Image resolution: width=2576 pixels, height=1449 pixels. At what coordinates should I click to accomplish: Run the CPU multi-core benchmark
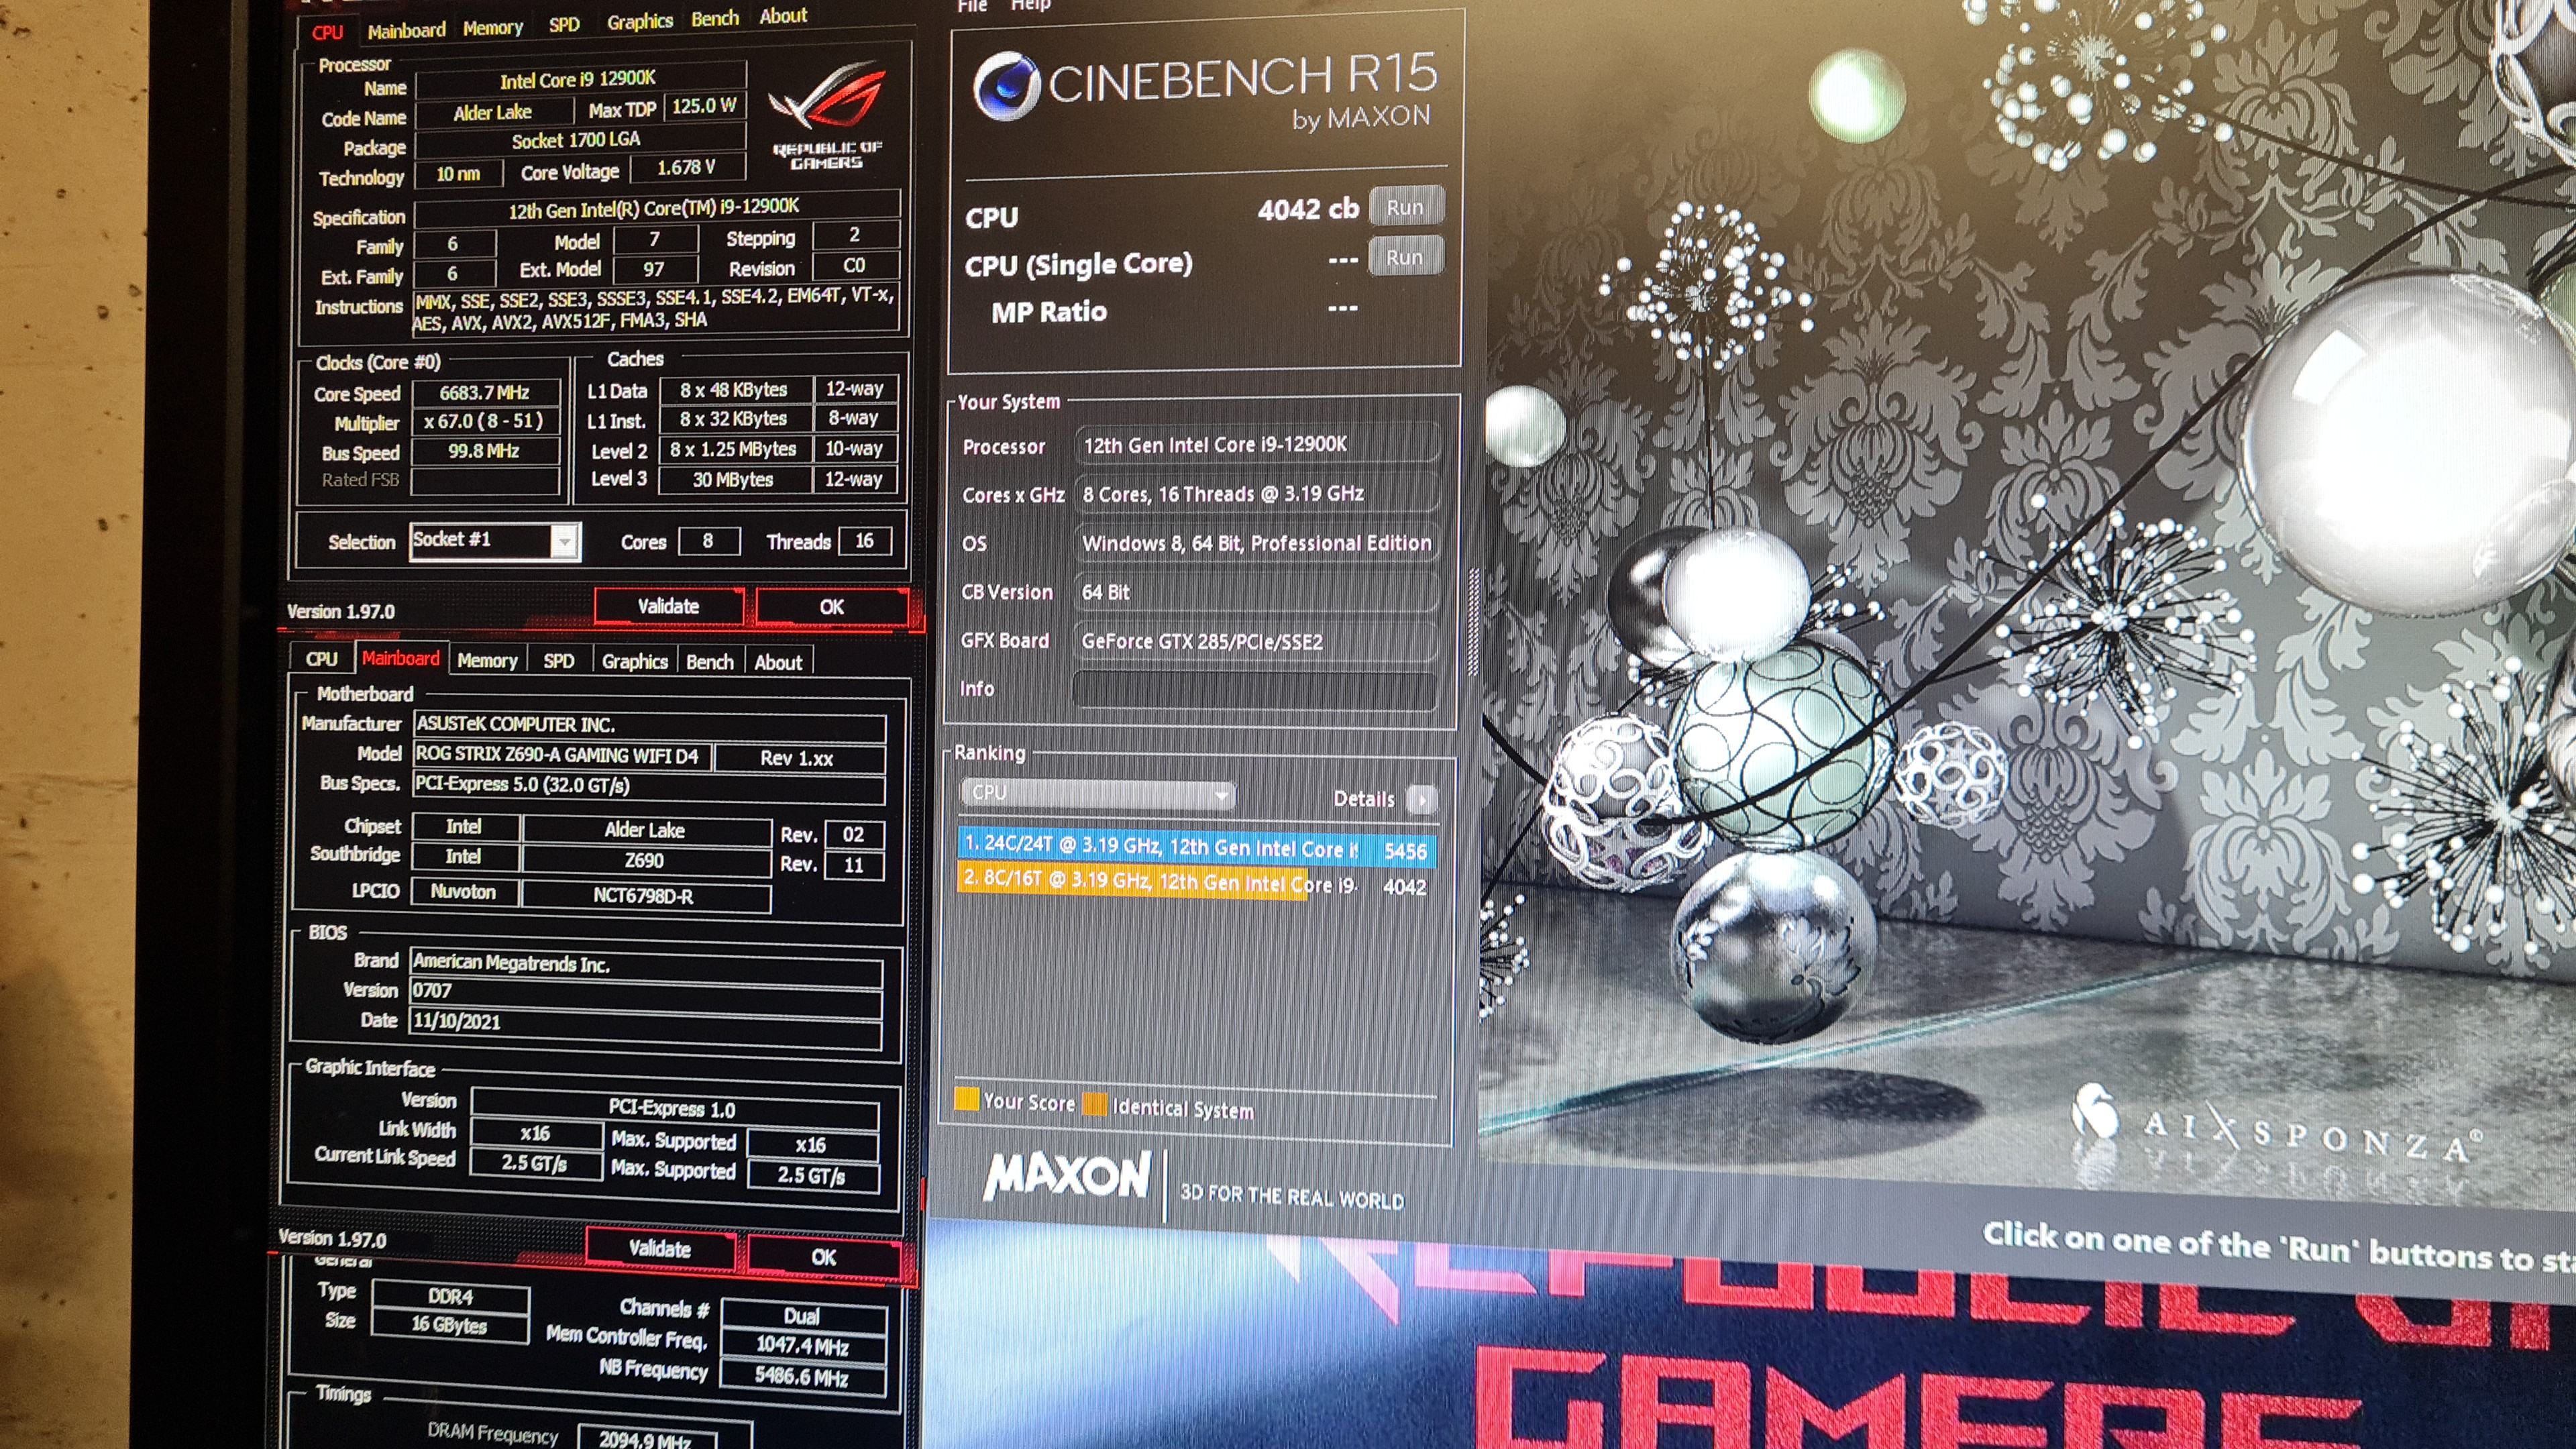coord(1405,207)
